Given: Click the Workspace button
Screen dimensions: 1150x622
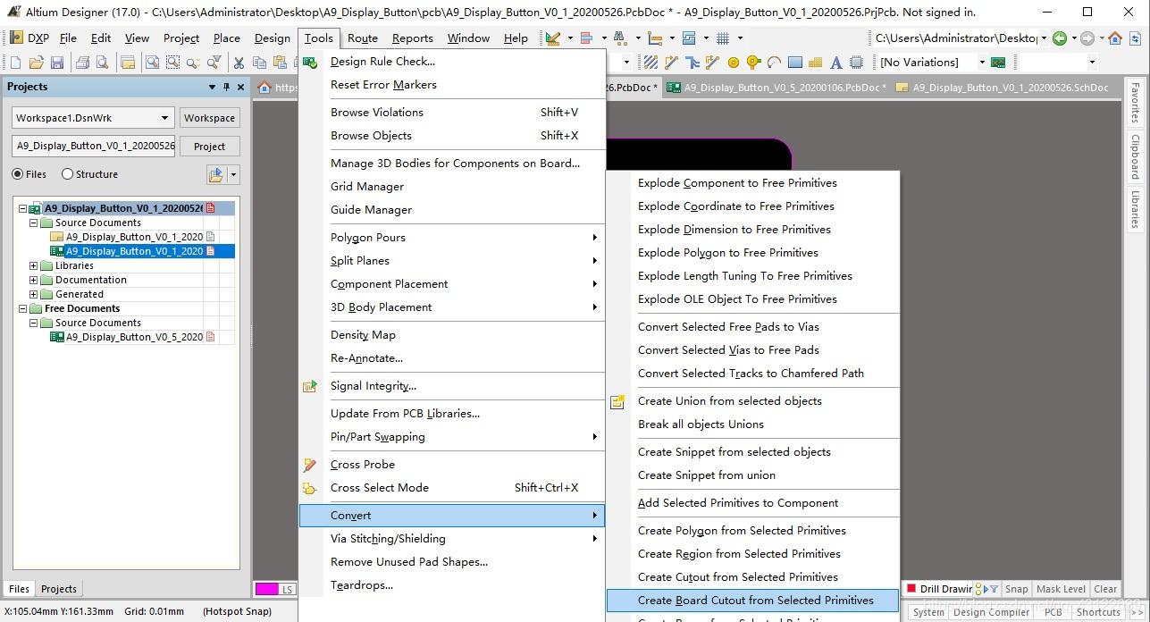Looking at the screenshot, I should click(209, 118).
